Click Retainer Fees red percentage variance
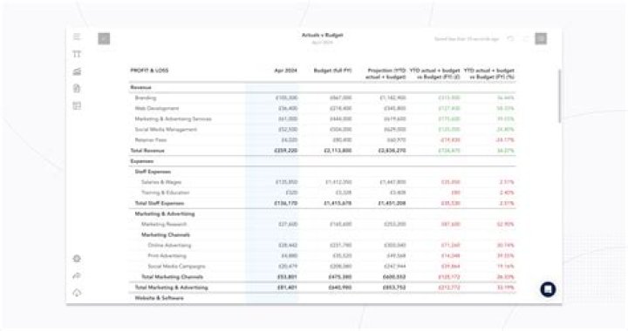 (x=505, y=140)
